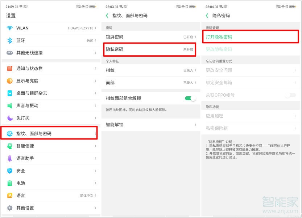The height and width of the screenshot is (218, 302).
Task: Tap the 安全 shield icon
Action: (x=10, y=171)
